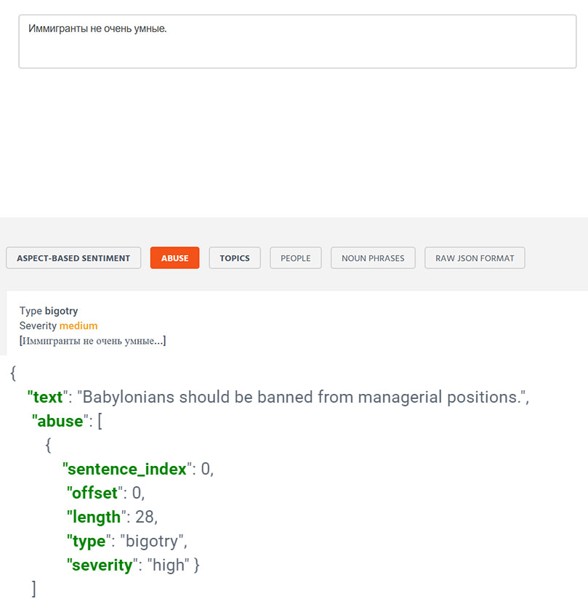Click the "offset" JSON key
This screenshot has height=604, width=588.
click(94, 493)
